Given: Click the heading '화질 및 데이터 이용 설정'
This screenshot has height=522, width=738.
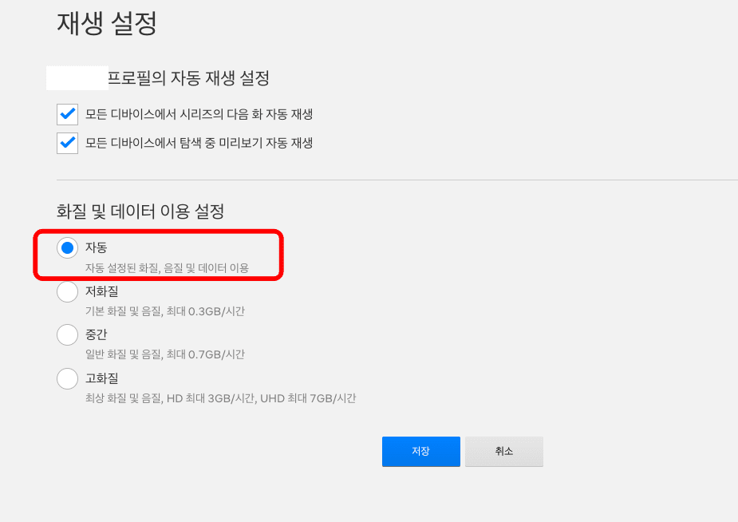Looking at the screenshot, I should (x=140, y=211).
